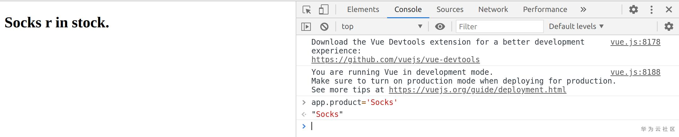The width and height of the screenshot is (679, 137).
Task: Open the three-dot customize DevTools menu
Action: click(651, 10)
